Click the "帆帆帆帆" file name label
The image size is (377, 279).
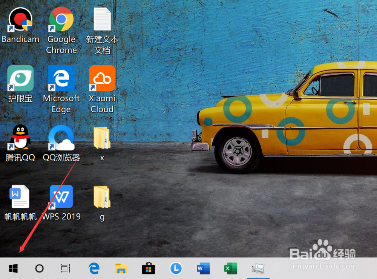pyautogui.click(x=20, y=217)
